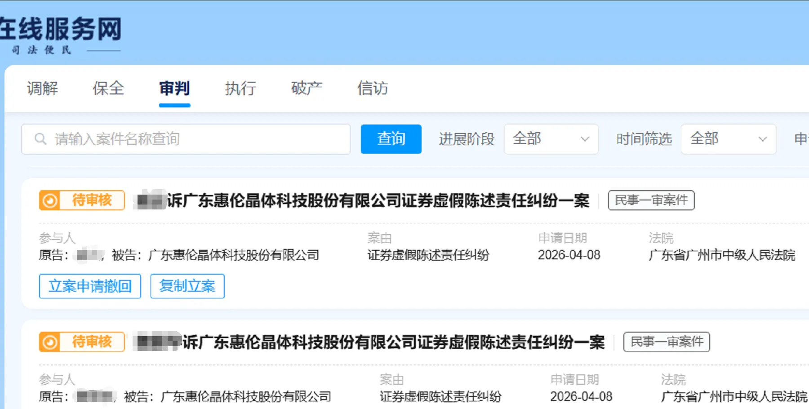The image size is (809, 409).
Task: Open the 进展阶段 filter dropdown
Action: (551, 139)
